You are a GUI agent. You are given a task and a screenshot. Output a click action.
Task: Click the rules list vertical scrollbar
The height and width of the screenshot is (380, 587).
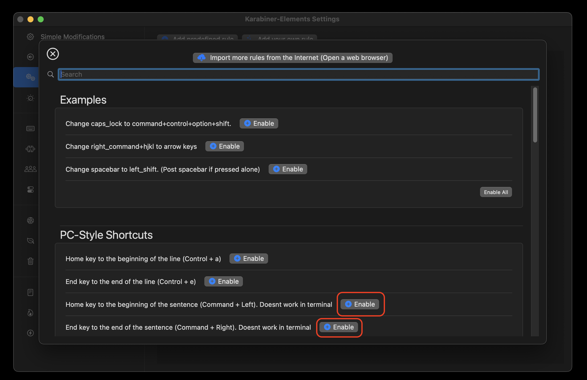tap(535, 115)
